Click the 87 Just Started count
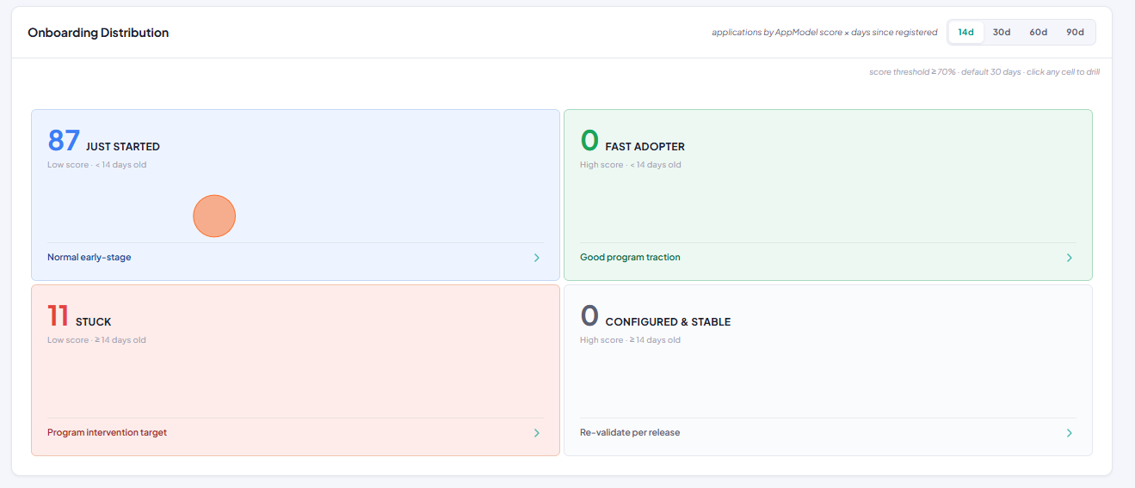Image resolution: width=1135 pixels, height=488 pixels. tap(64, 140)
